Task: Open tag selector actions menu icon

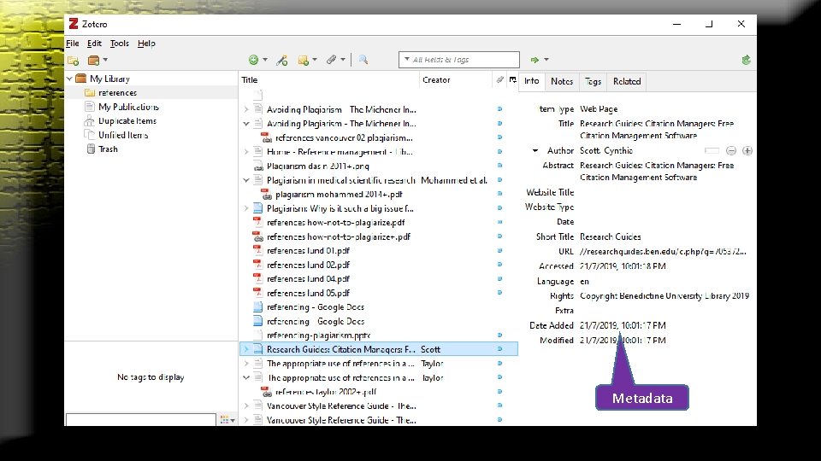Action: 227,420
